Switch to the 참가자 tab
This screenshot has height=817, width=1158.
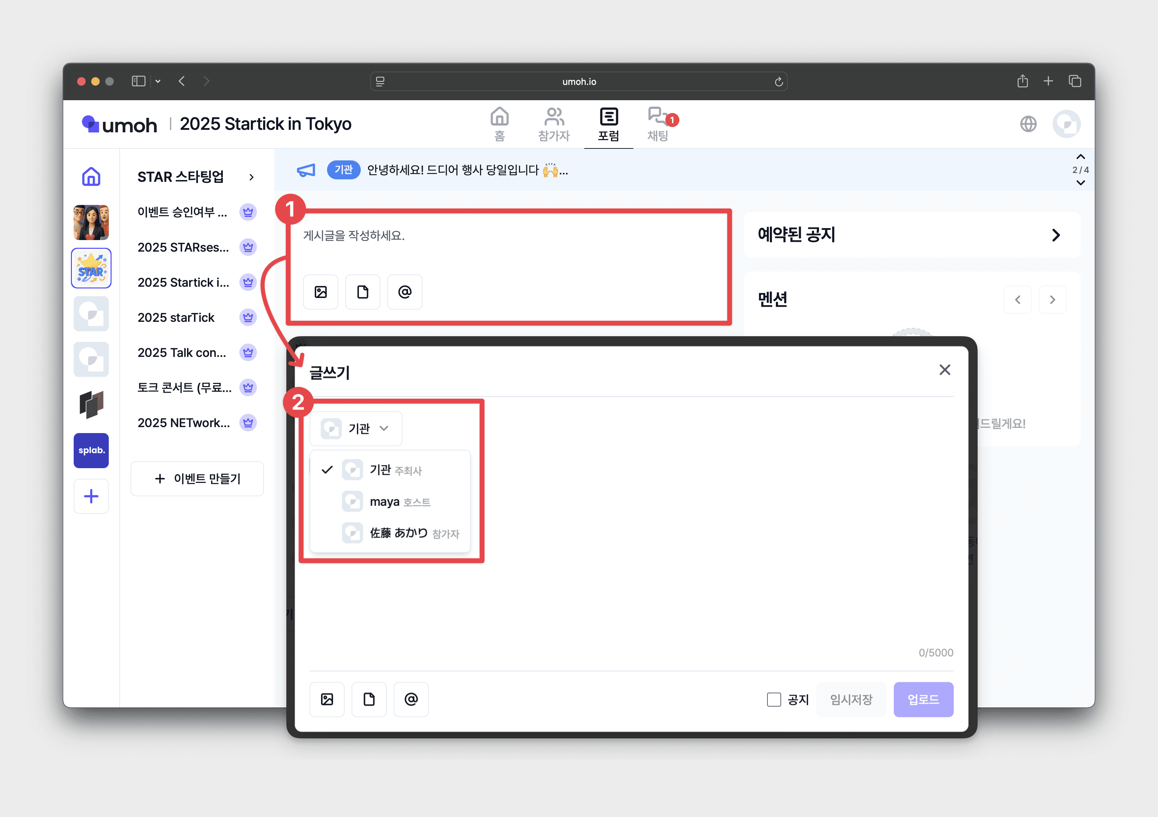pyautogui.click(x=554, y=125)
